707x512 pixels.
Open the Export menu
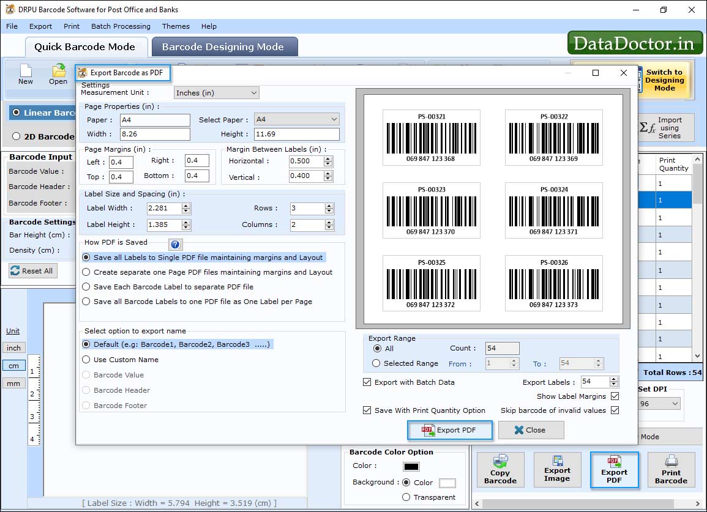40,26
